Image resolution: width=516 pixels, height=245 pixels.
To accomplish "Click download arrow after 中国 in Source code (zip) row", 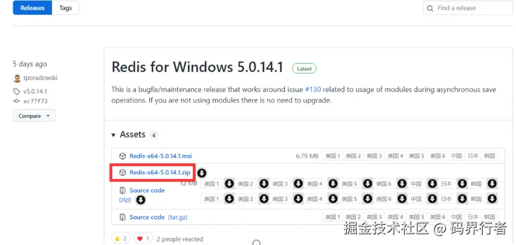I will tap(432, 199).
